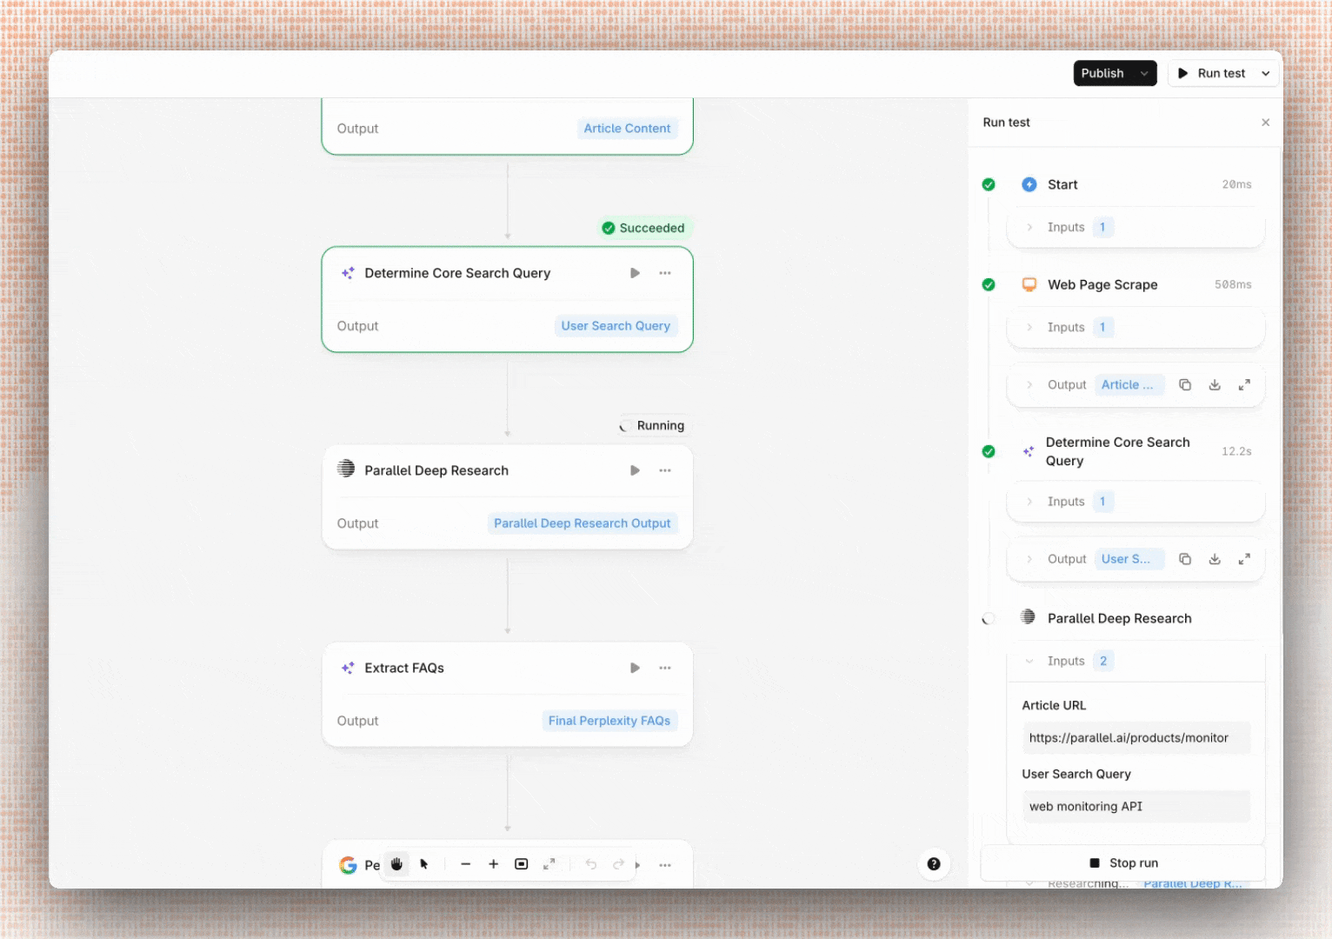This screenshot has height=939, width=1332.
Task: Collapse the Inputs section of Parallel Deep Research
Action: (1029, 661)
